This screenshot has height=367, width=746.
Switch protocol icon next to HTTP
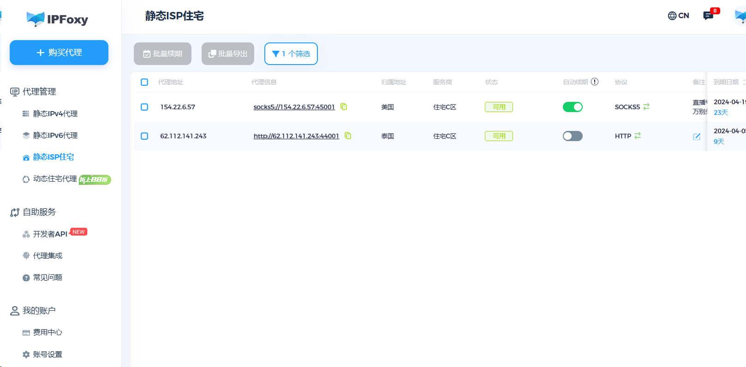click(638, 136)
